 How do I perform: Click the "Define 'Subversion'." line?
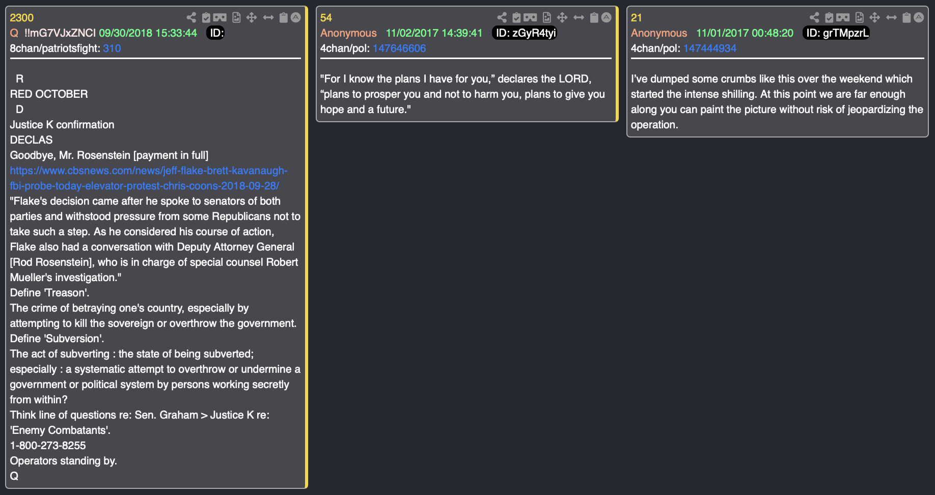coord(57,339)
